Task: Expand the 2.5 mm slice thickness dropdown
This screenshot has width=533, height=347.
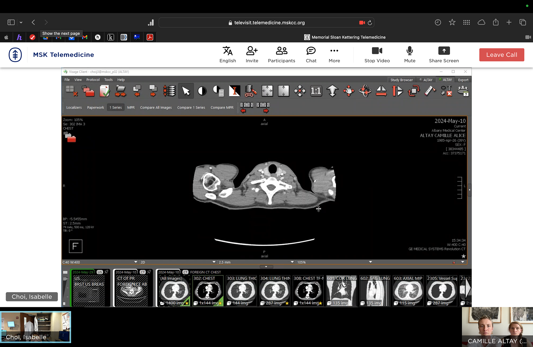Action: pyautogui.click(x=292, y=262)
